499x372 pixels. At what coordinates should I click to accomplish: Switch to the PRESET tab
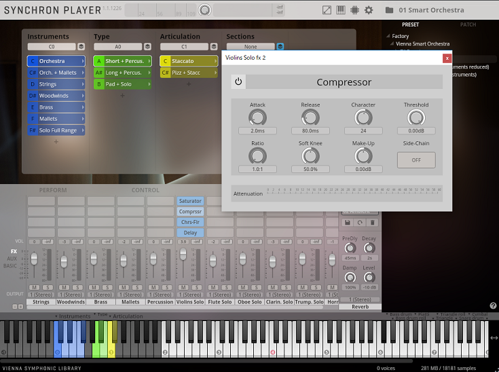410,24
